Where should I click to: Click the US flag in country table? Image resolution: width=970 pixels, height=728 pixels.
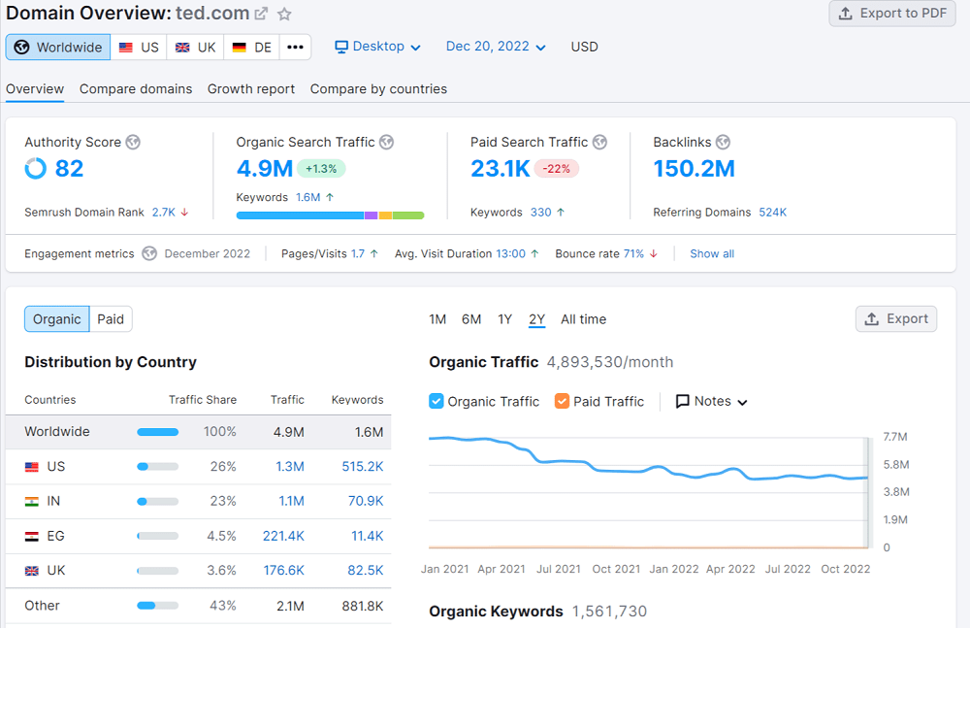coord(32,467)
